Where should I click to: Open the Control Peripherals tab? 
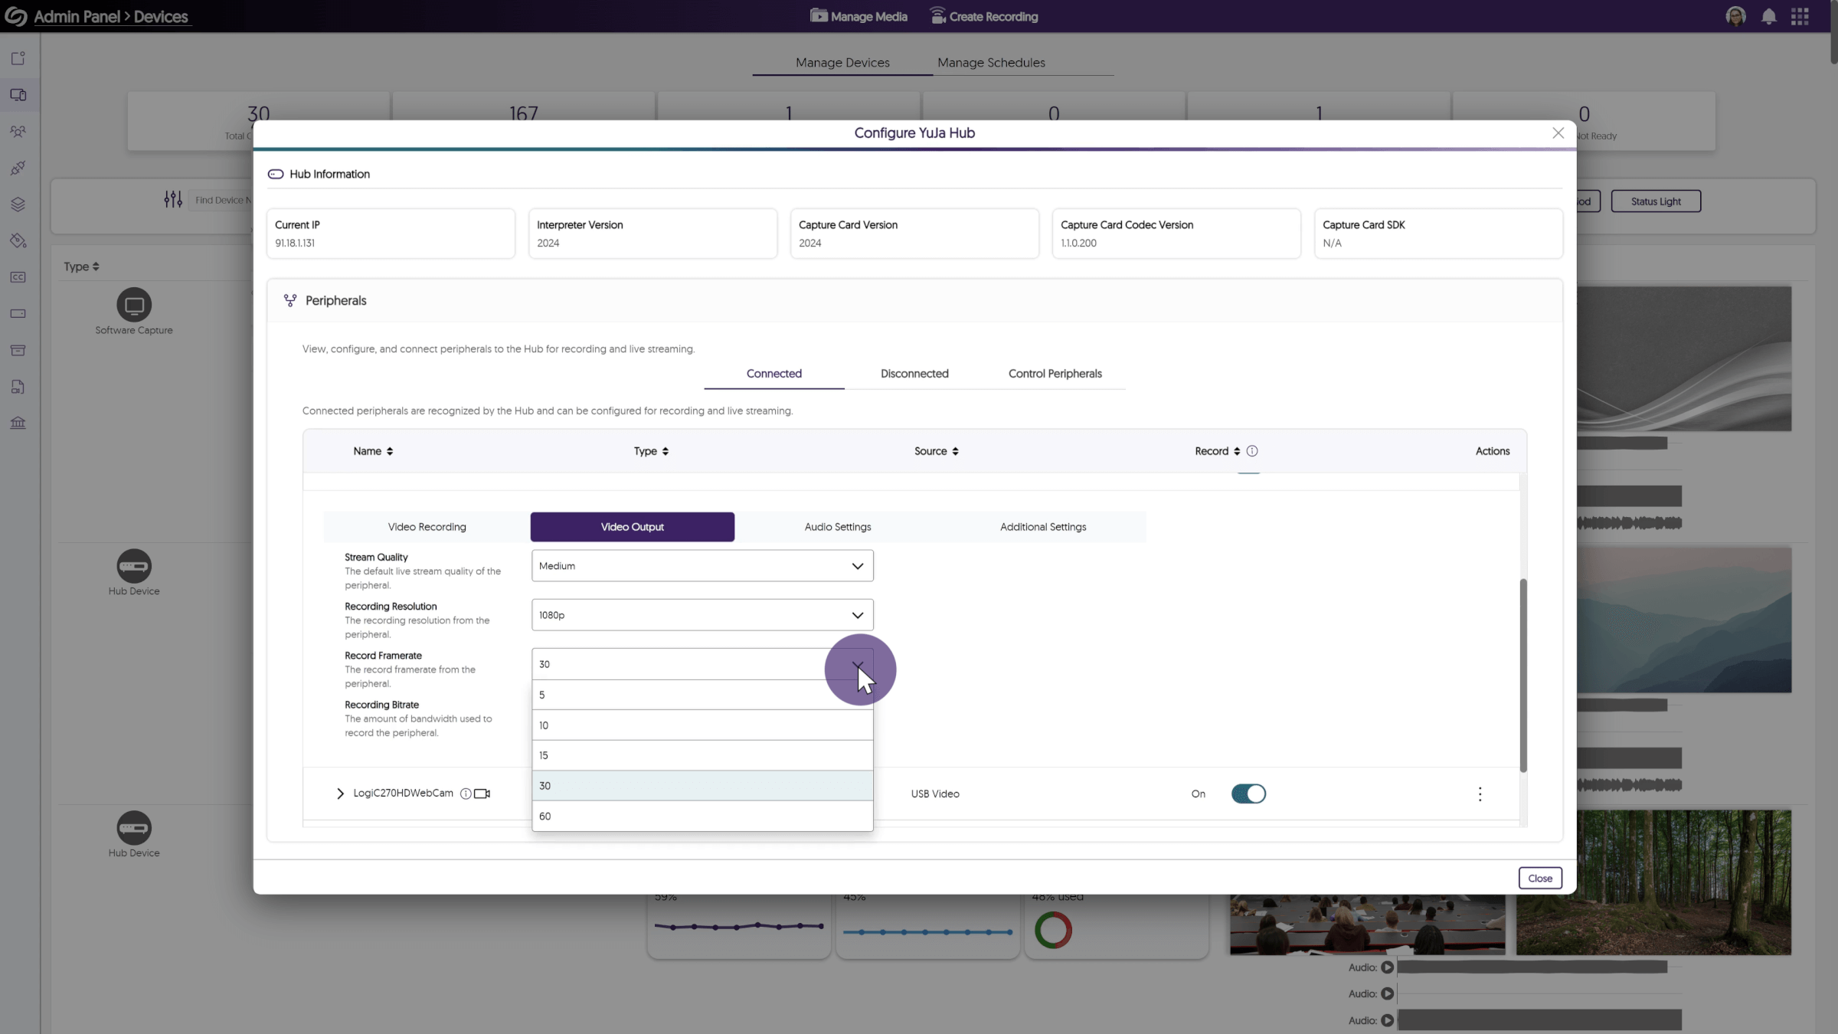(1055, 374)
